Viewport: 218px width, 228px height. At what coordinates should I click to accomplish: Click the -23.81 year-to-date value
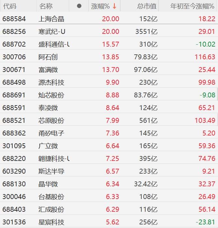pos(206,222)
